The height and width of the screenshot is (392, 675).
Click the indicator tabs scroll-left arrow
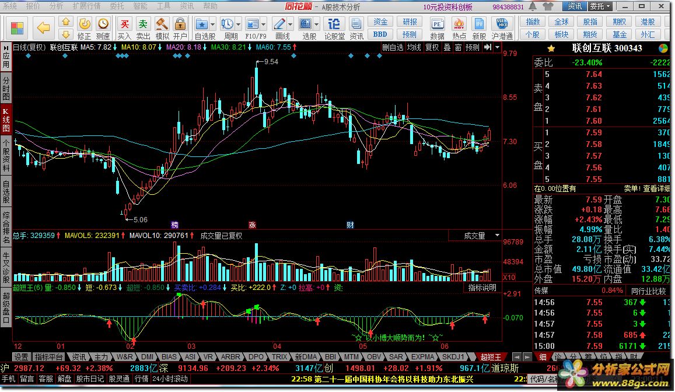click(516, 357)
